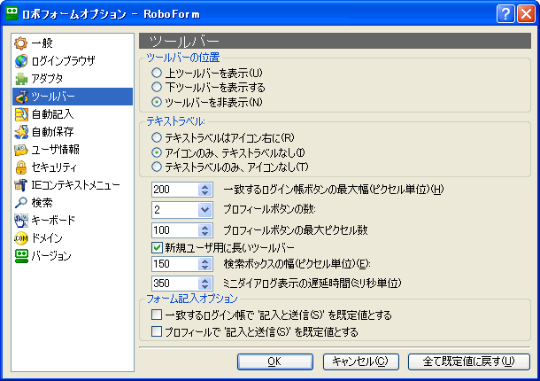This screenshot has width=540, height=381.
Task: Click the globe icon for ログインブラウザ
Action: (20, 61)
